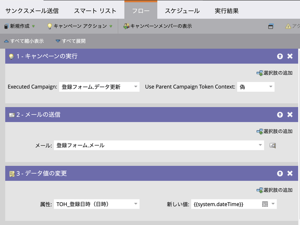Click キャンペーンメンバーの表示 button
300x225 pixels.
(x=158, y=26)
